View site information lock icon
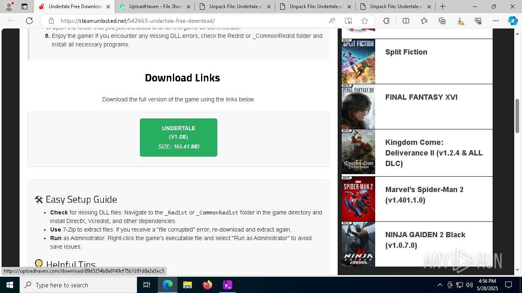Viewport: 522px width, 293px height. coord(51,21)
